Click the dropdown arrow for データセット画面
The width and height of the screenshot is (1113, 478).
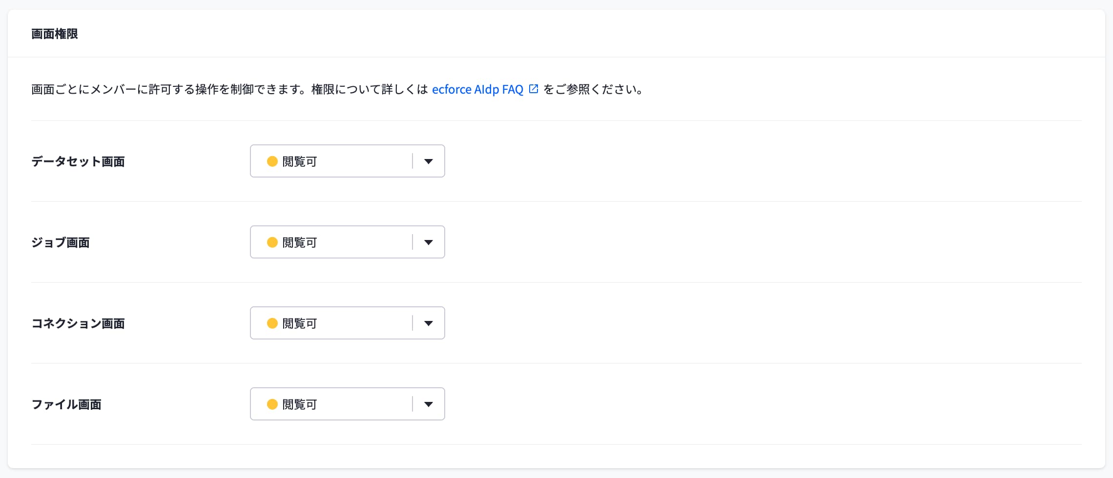pyautogui.click(x=429, y=161)
